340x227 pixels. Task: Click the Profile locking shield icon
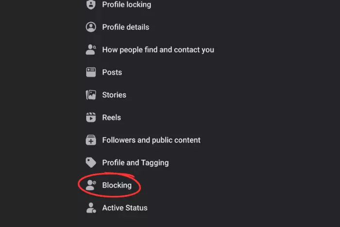pyautogui.click(x=91, y=4)
